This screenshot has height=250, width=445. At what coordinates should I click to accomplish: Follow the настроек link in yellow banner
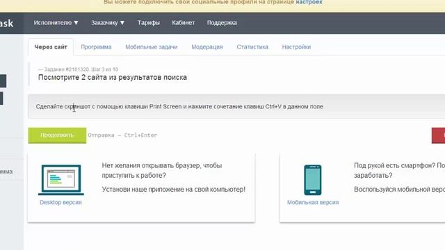[309, 2]
